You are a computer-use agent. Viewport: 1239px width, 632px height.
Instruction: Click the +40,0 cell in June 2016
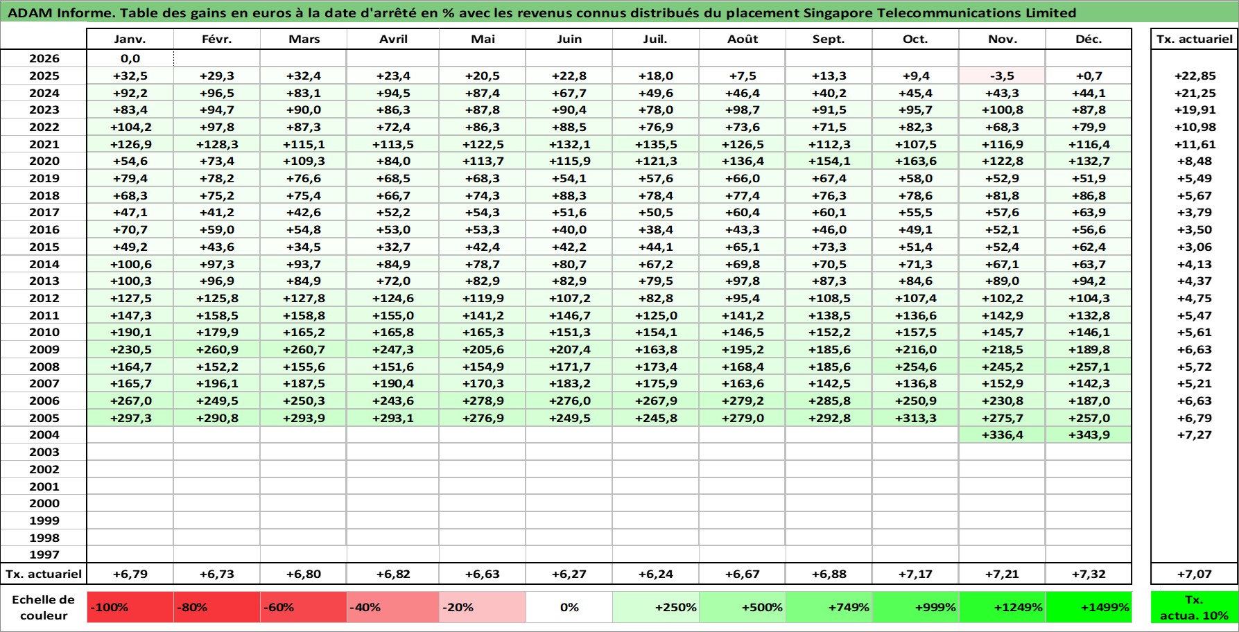(569, 230)
